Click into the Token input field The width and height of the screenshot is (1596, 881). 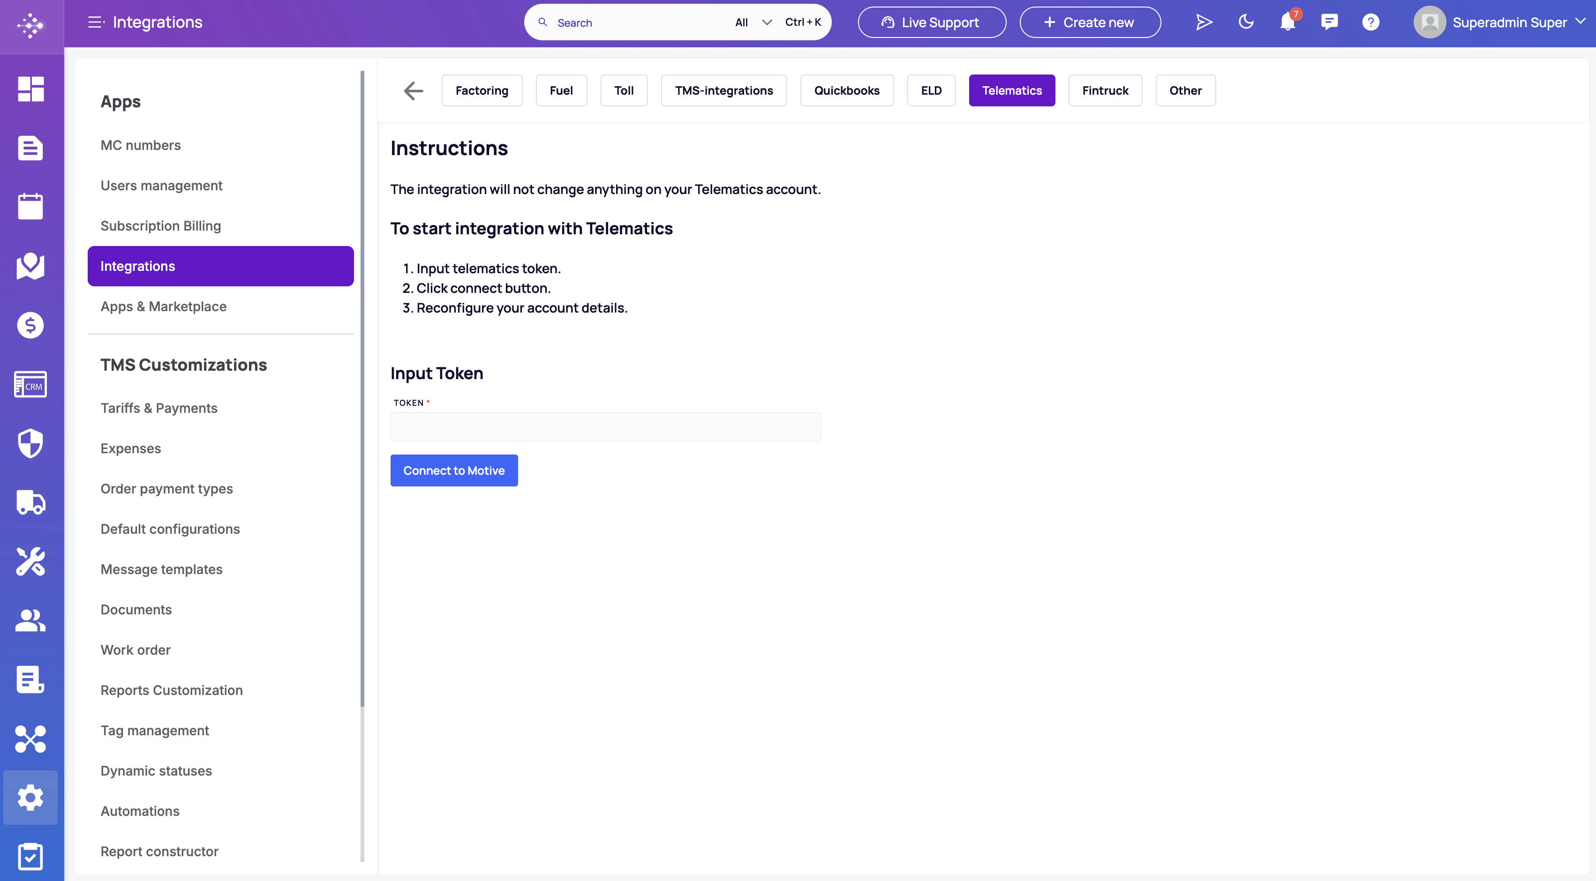coord(605,426)
